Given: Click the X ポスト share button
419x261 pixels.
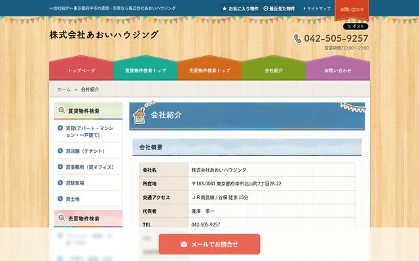Looking at the screenshot, I should pyautogui.click(x=355, y=26).
